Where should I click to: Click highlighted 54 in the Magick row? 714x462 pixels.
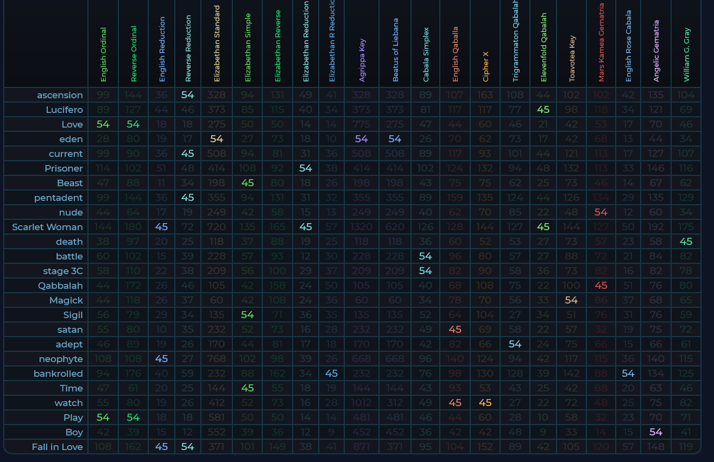pos(571,300)
